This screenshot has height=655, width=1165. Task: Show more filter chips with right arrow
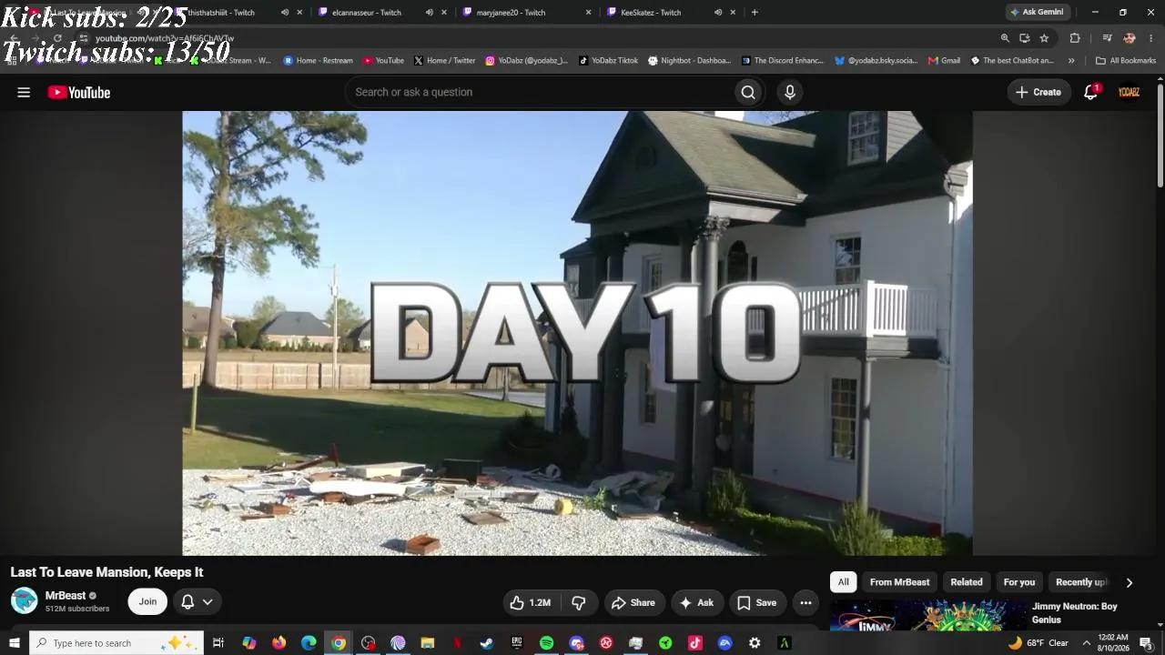[x=1130, y=582]
